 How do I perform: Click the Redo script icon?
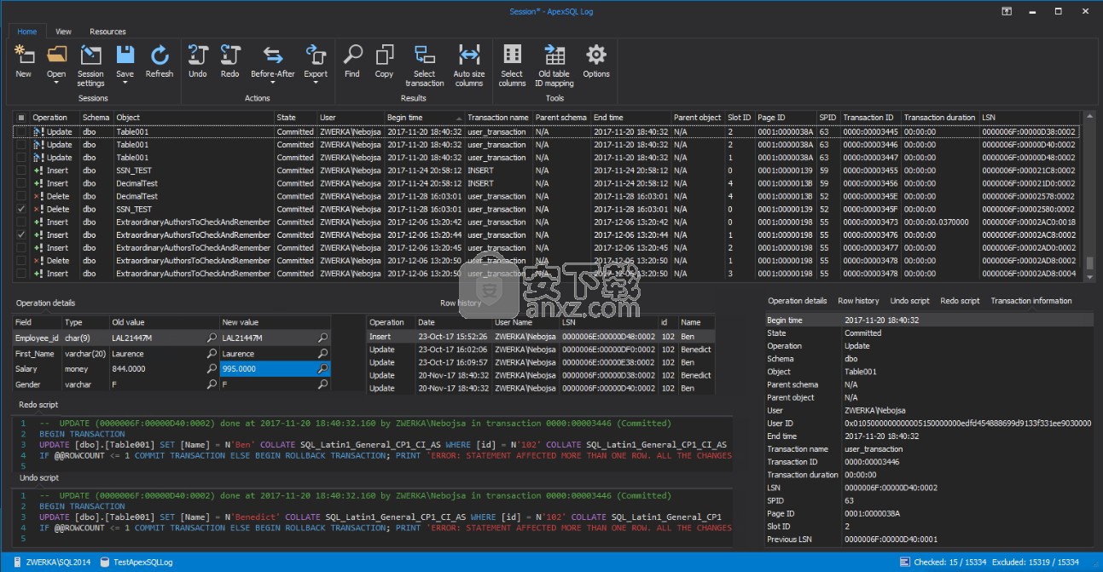[x=230, y=55]
